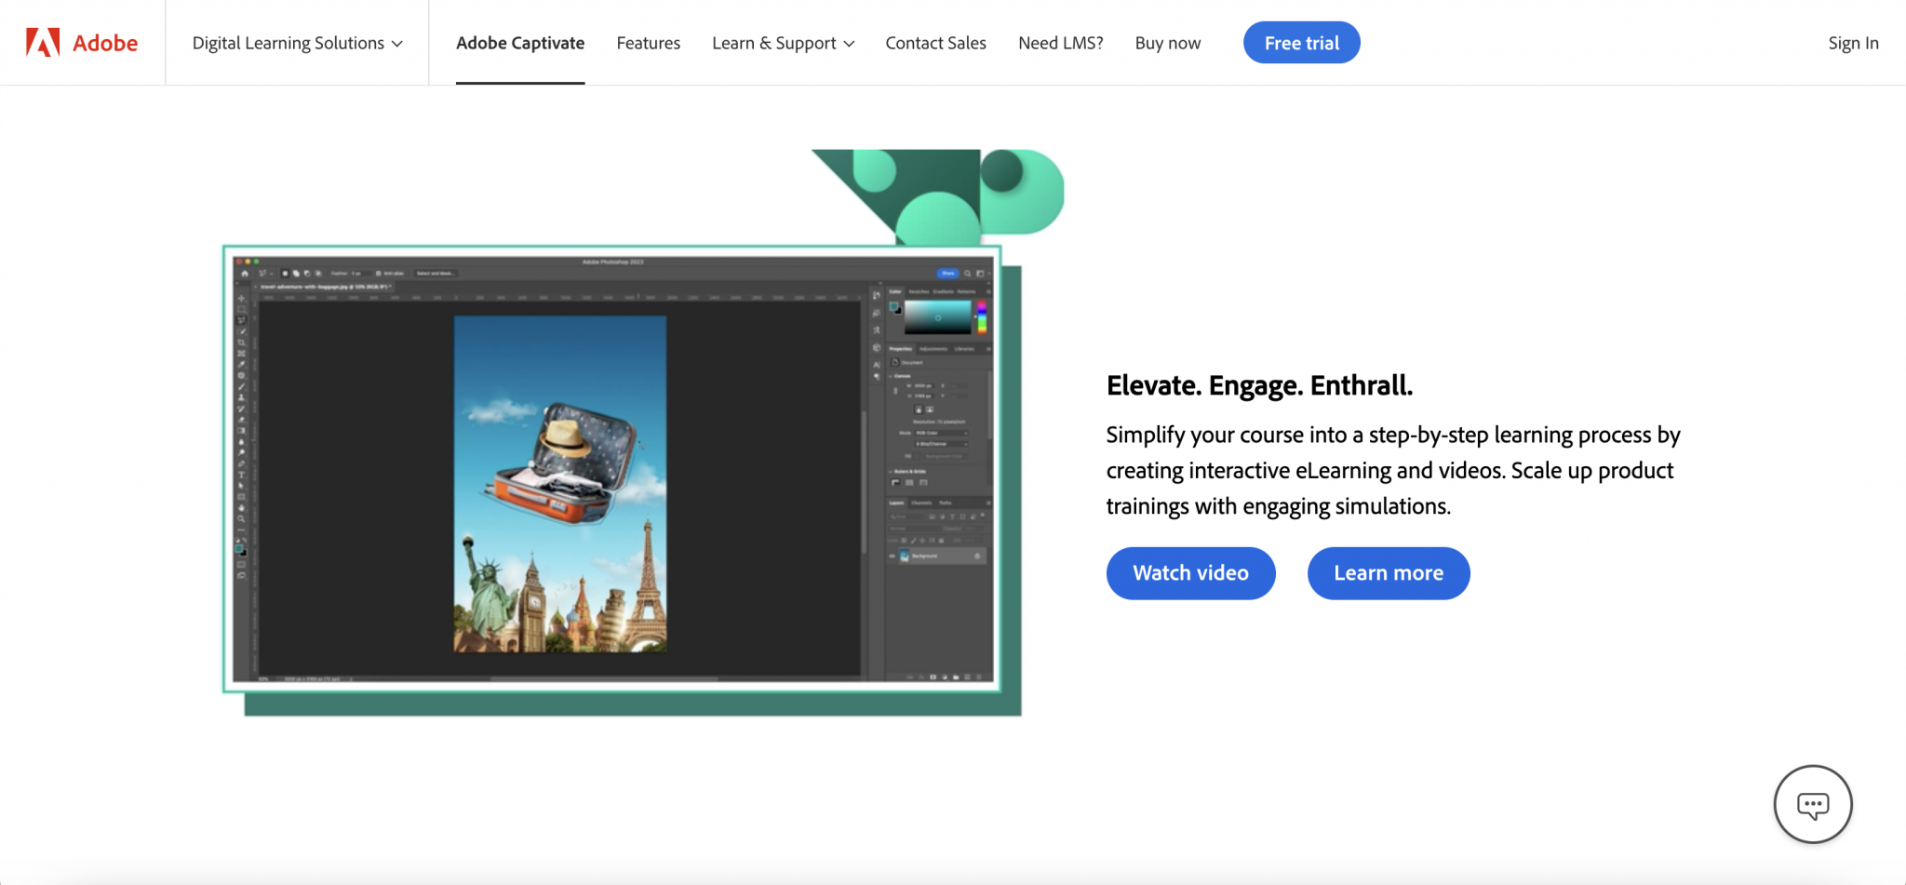Expand the Learn & Support menu
The height and width of the screenshot is (885, 1906).
[x=782, y=43]
